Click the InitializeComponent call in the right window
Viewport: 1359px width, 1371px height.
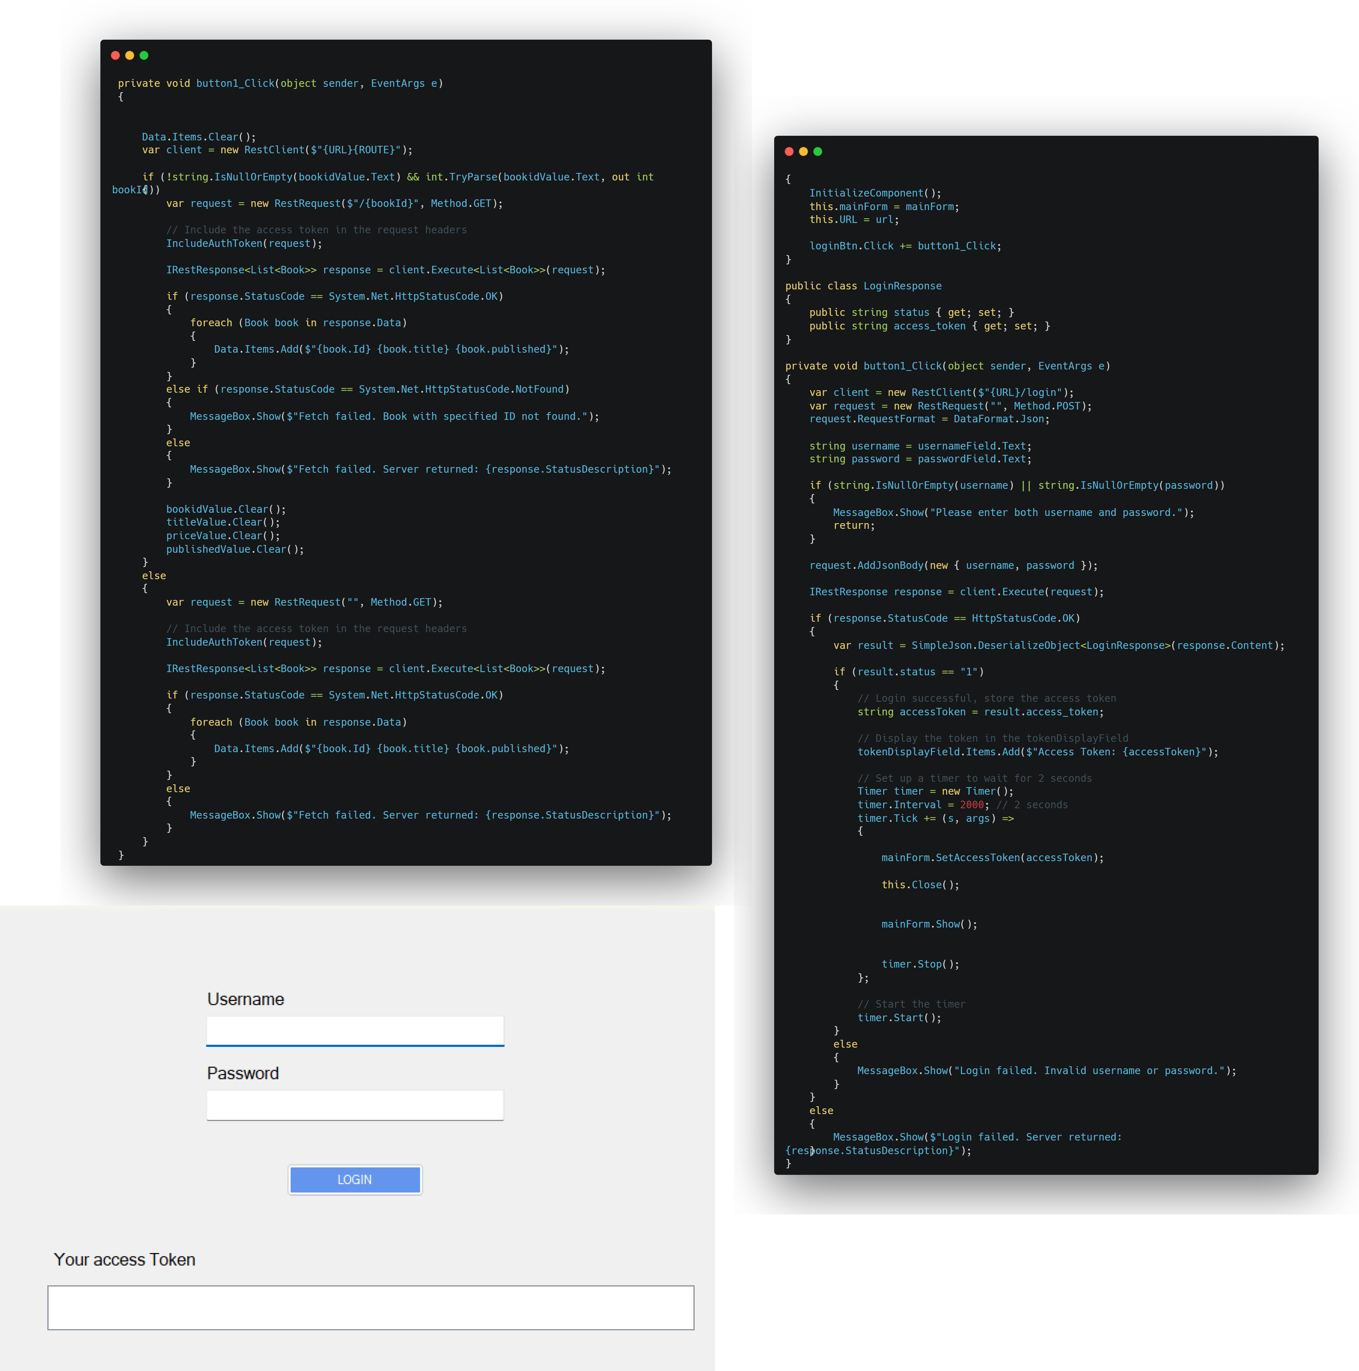[x=874, y=192]
